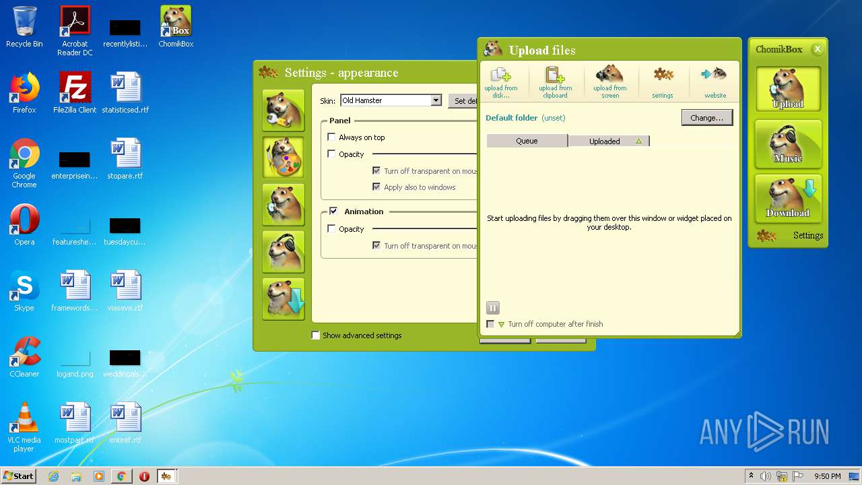Check Turn off computer after finish
This screenshot has height=485, width=862.
tap(490, 324)
